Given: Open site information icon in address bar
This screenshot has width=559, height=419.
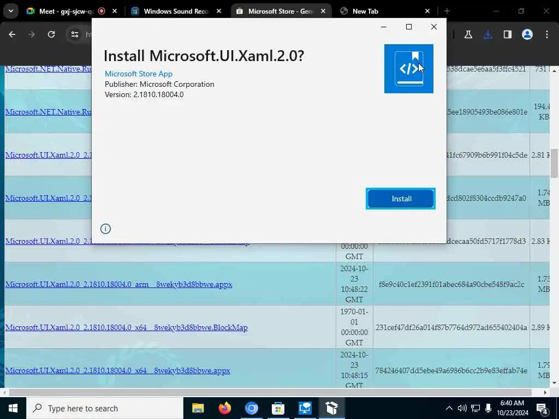Looking at the screenshot, I should (74, 34).
